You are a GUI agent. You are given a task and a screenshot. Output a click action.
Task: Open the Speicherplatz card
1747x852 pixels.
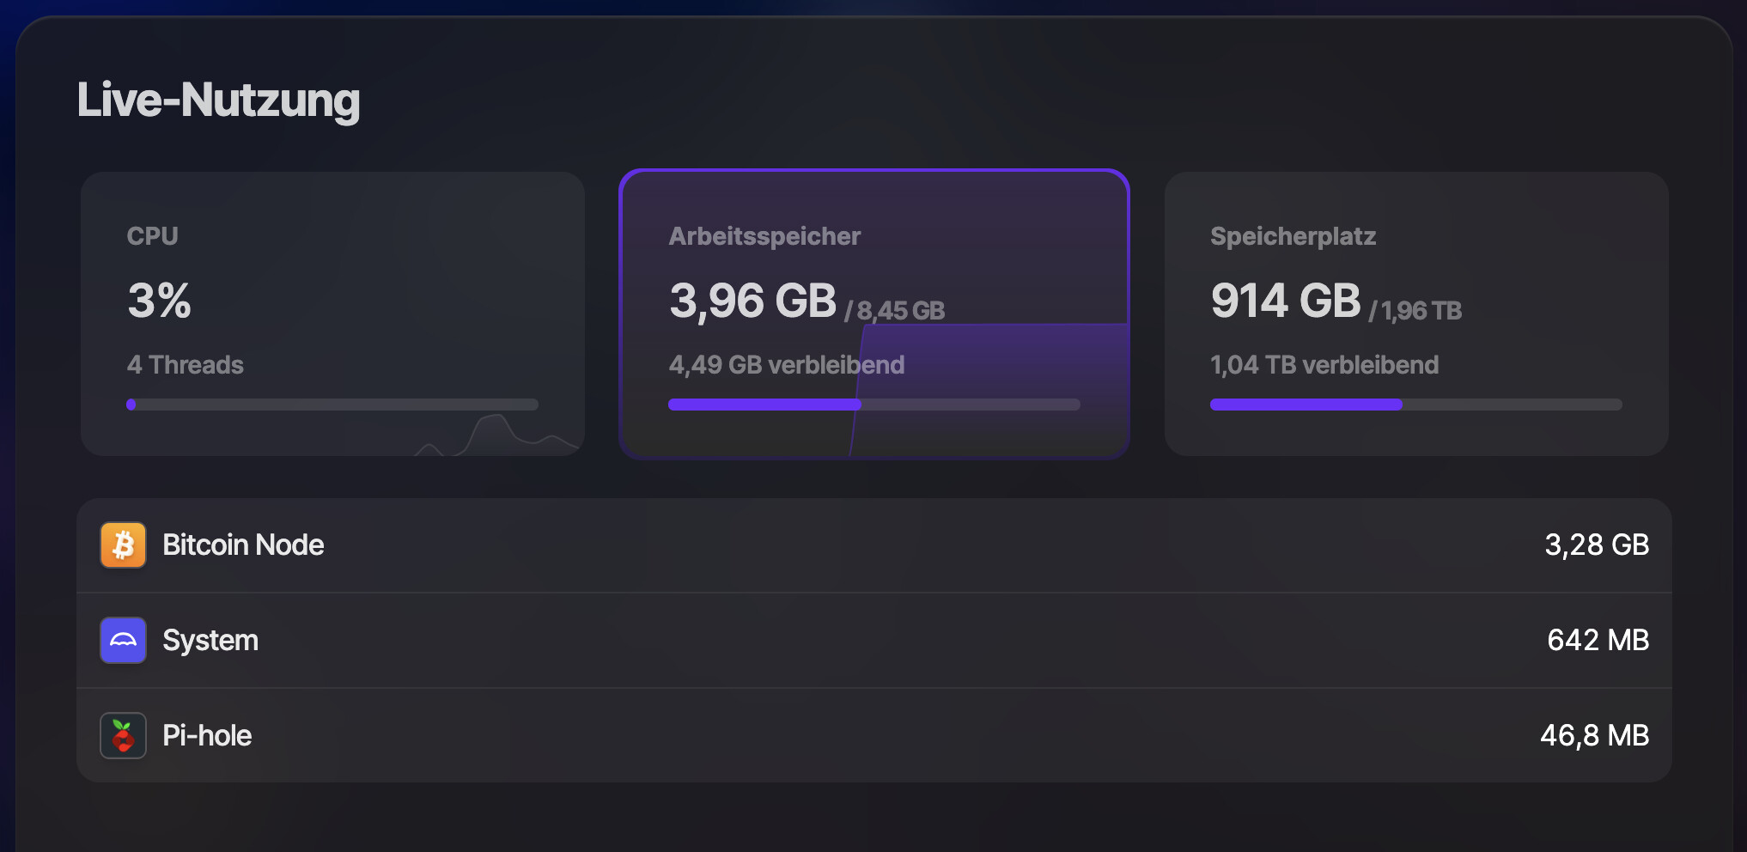pyautogui.click(x=1415, y=313)
